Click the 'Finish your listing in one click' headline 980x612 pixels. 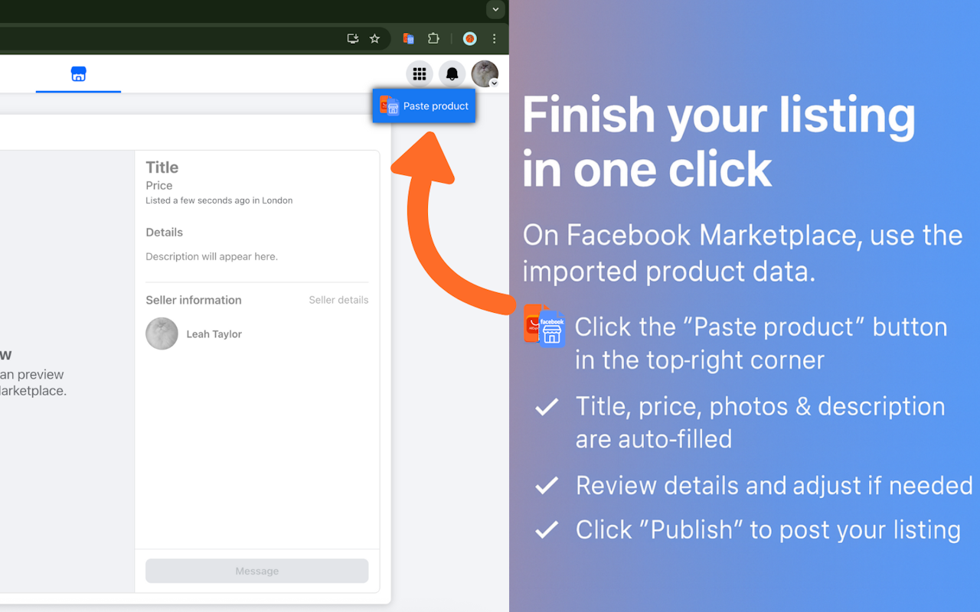[x=719, y=142]
